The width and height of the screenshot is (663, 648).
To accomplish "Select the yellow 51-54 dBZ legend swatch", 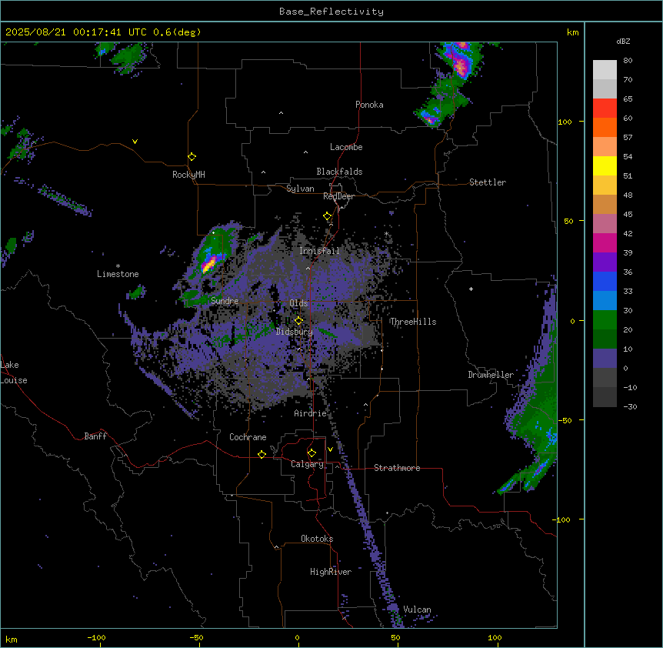I will coord(605,165).
